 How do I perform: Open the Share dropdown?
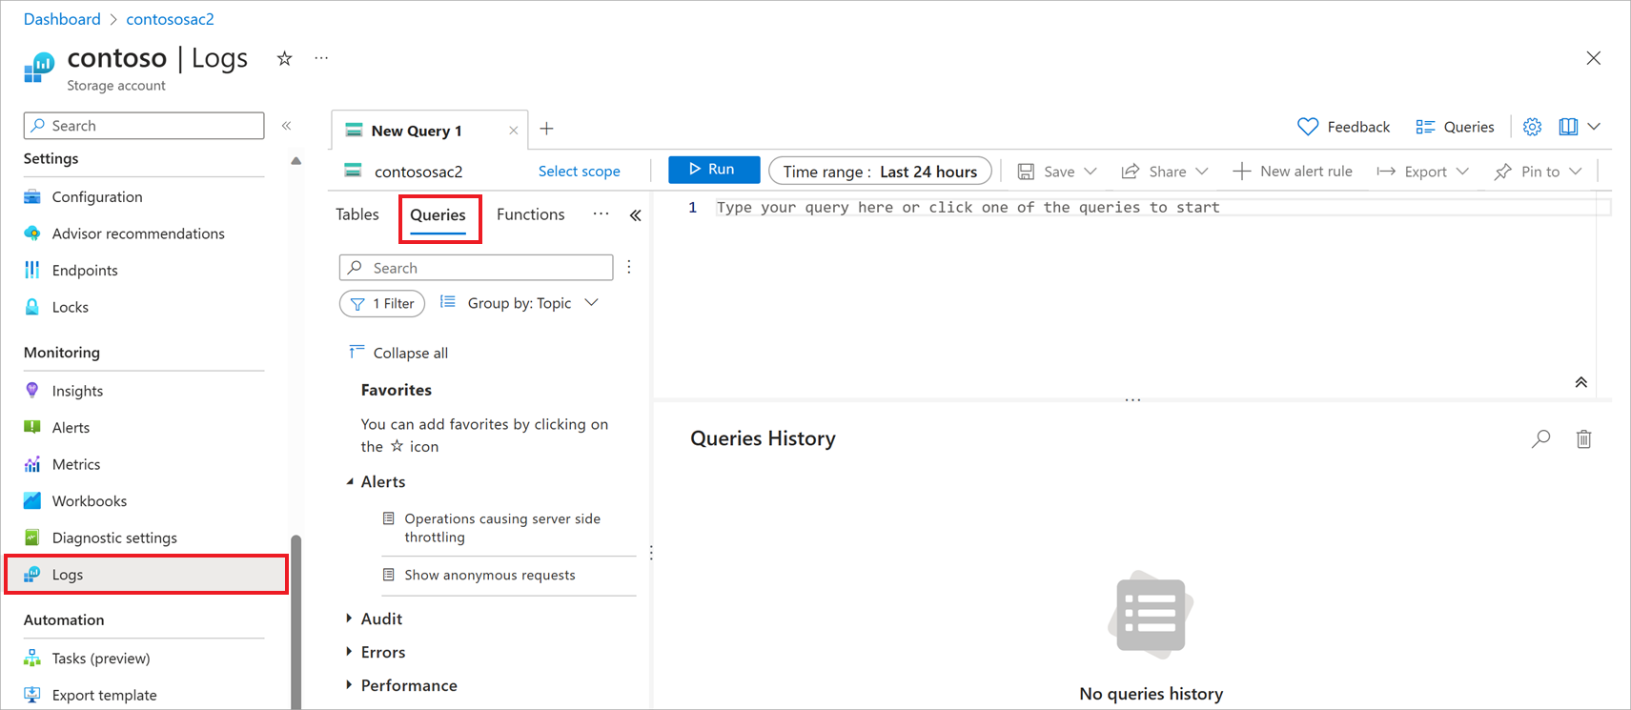(1165, 172)
